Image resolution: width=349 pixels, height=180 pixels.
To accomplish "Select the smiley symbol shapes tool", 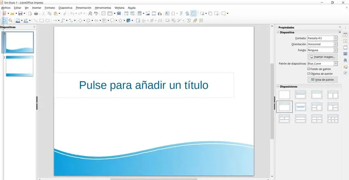I will (88, 20).
